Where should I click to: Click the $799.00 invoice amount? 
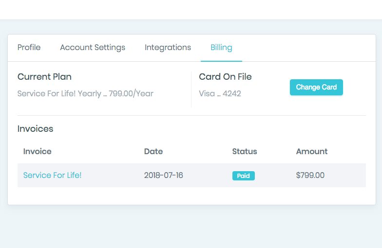click(310, 175)
